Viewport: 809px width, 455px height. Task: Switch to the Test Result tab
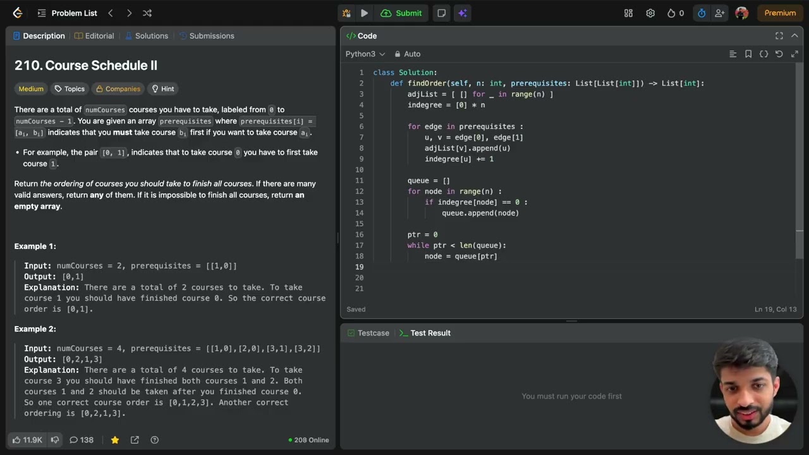coord(425,333)
